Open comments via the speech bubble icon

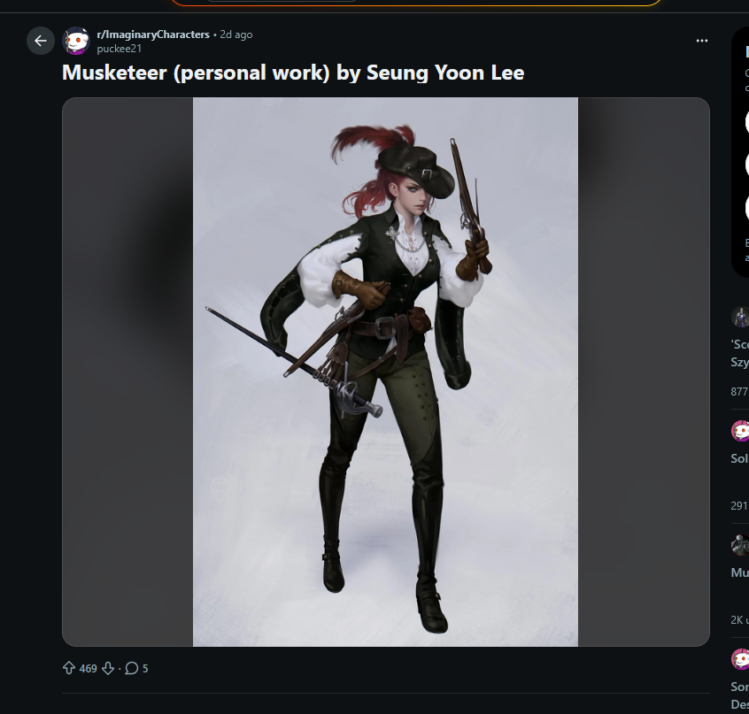131,668
